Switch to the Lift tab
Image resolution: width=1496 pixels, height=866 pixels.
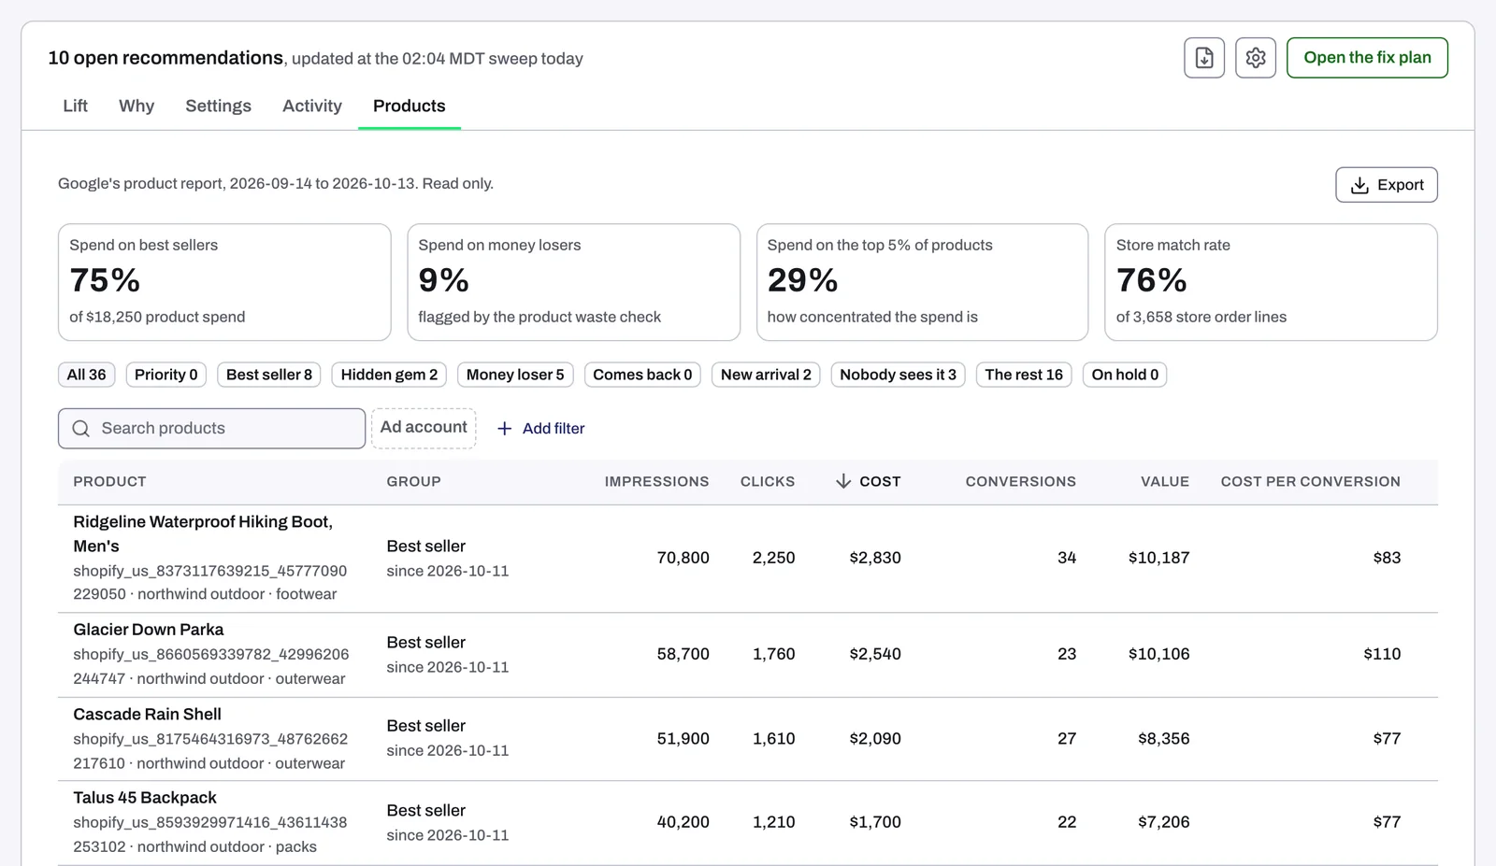75,106
